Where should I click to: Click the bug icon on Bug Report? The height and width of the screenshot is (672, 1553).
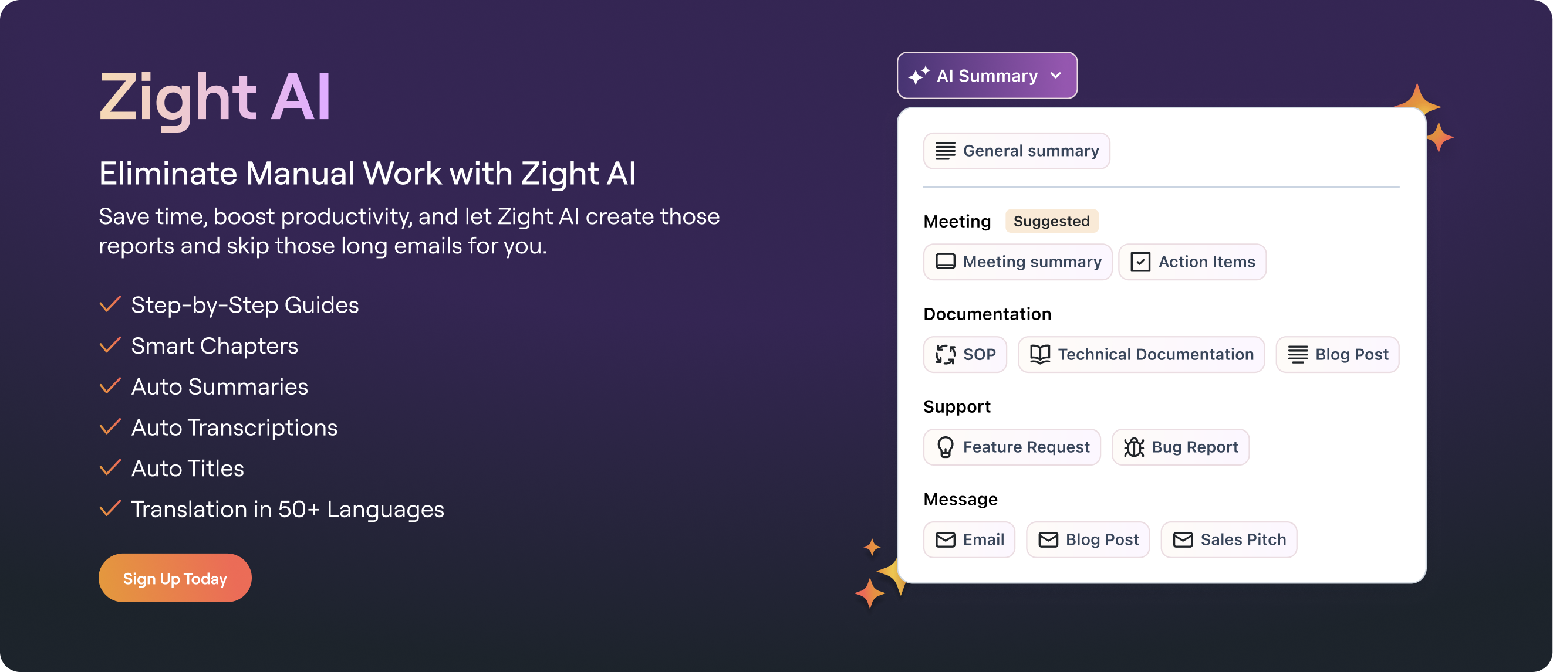pos(1134,447)
